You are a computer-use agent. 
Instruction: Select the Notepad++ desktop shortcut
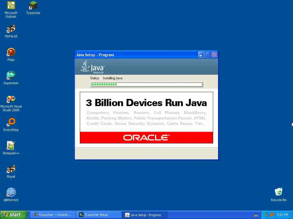[x=11, y=148]
